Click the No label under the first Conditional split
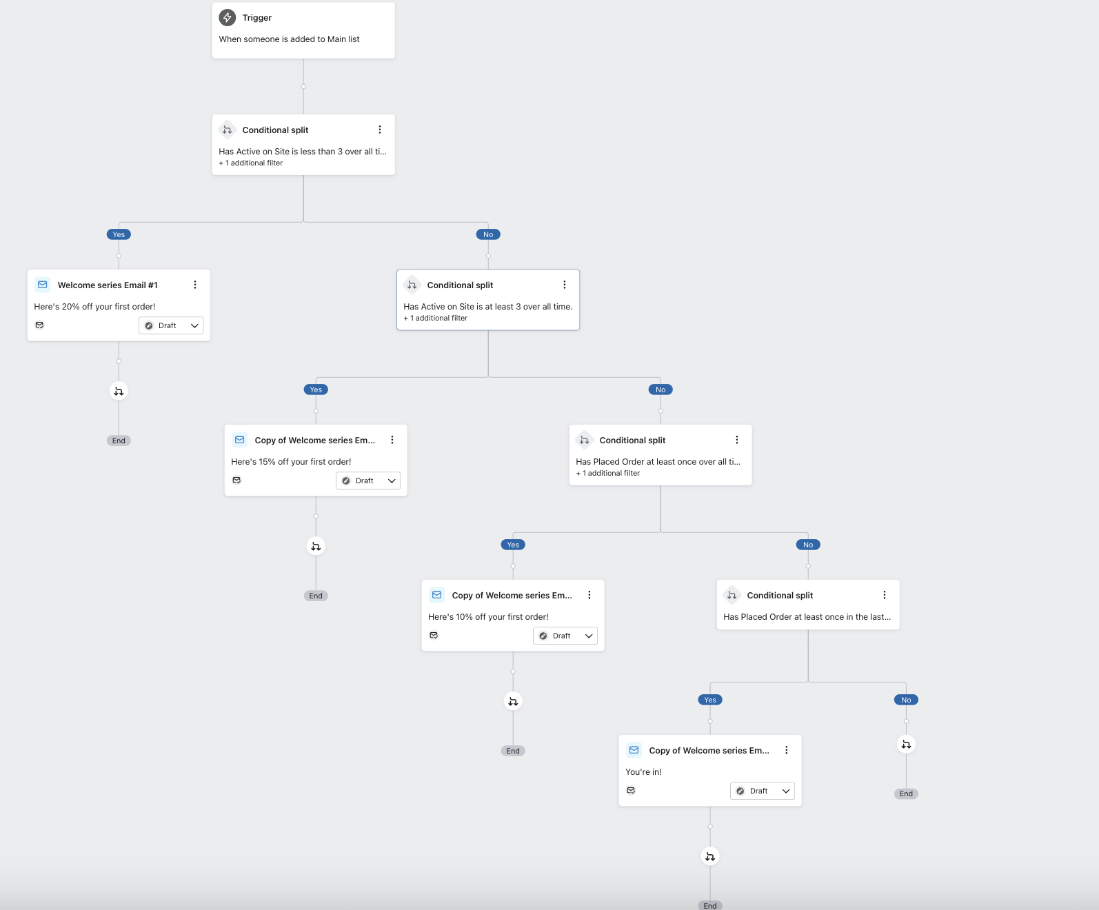This screenshot has height=910, width=1099. 488,234
